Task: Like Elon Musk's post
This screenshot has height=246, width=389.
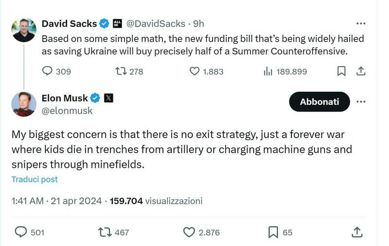Action: (189, 232)
